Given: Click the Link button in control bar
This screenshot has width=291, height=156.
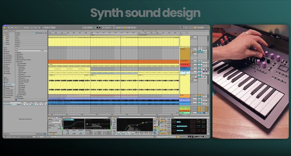Looking at the screenshot, I should coord(10,27).
